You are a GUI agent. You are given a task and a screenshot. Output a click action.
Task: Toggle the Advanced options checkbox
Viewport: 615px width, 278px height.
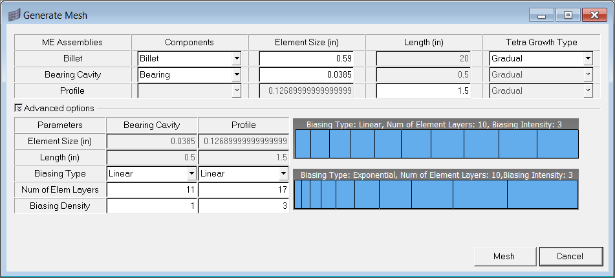point(18,108)
